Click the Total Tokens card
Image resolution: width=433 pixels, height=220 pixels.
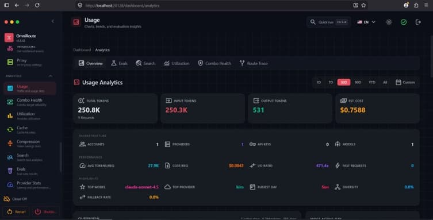click(116, 109)
